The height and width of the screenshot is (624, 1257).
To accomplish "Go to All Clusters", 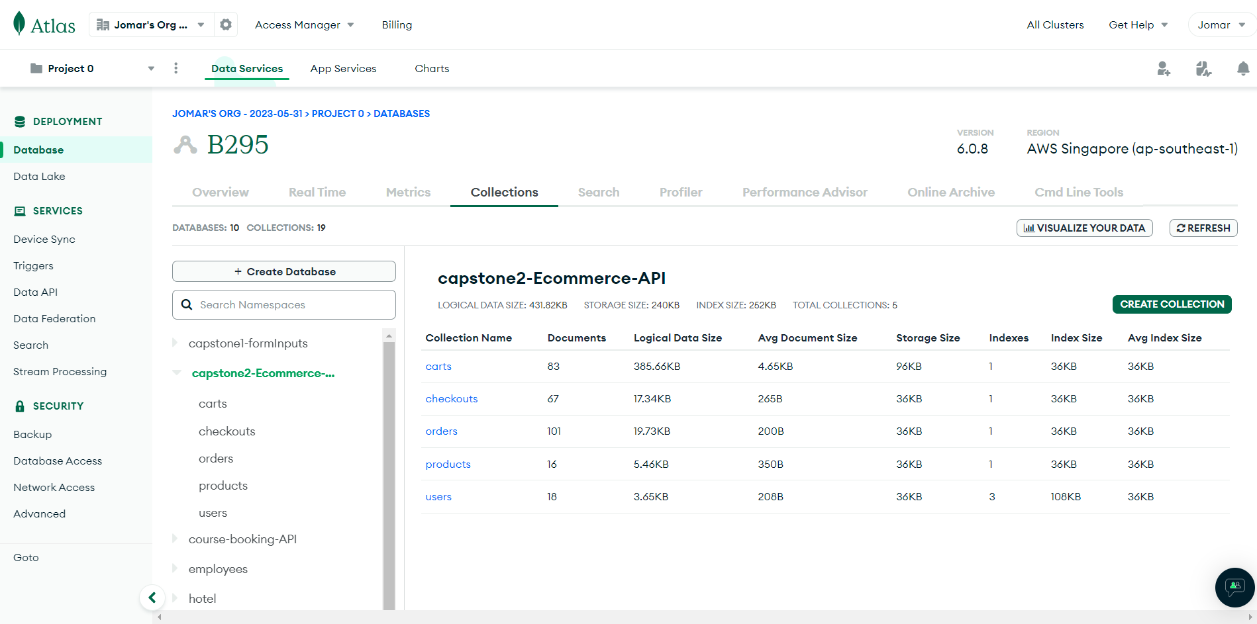I will pyautogui.click(x=1055, y=24).
